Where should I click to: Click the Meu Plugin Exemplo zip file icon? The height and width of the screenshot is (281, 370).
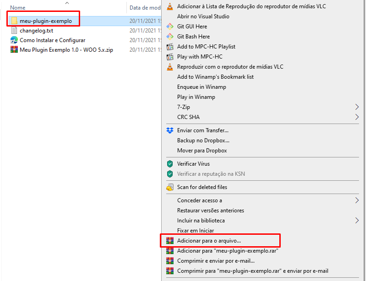[x=14, y=50]
